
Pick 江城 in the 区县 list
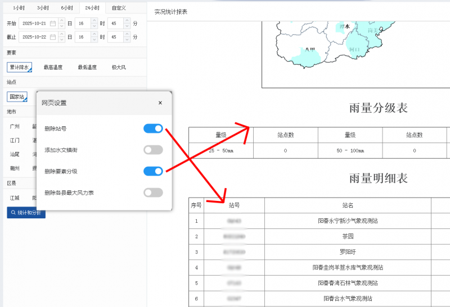tap(15, 198)
